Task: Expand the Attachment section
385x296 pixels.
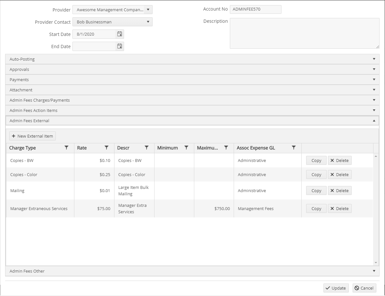Action: (192, 90)
